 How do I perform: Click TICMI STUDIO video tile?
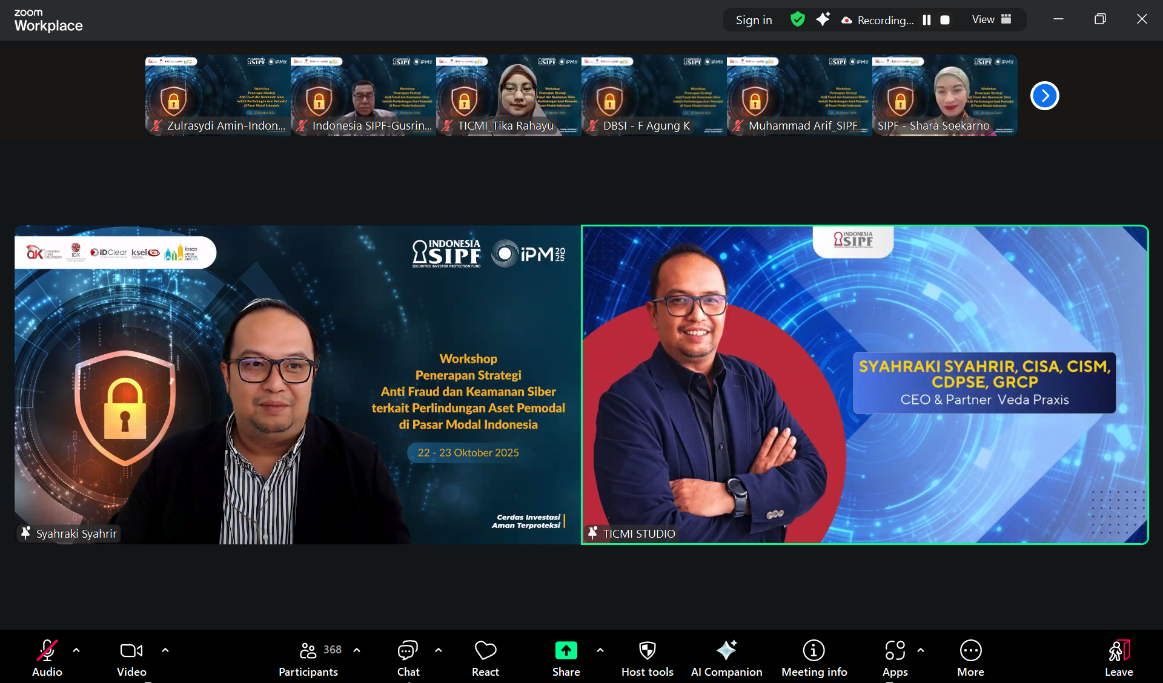pyautogui.click(x=865, y=384)
